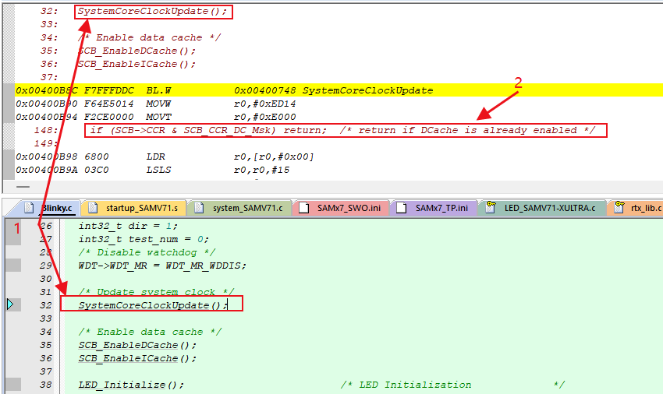Viewport: 663px width, 394px height.
Task: Click the LED_SAMV71-XULTRA.c tab file icon
Action: [491, 208]
